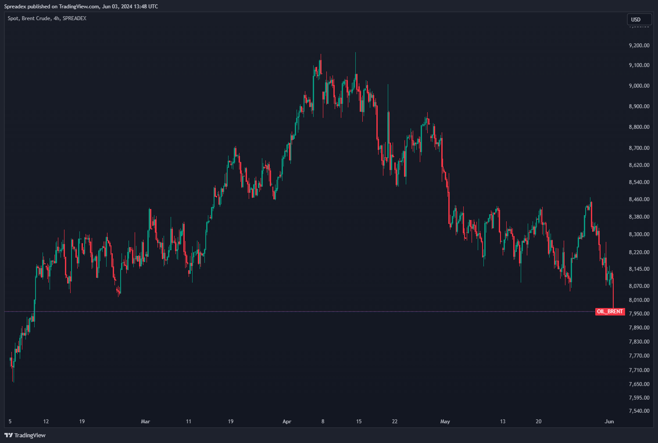The width and height of the screenshot is (658, 443).
Task: Select the 8,300.00 price axis label
Action: [x=639, y=234]
